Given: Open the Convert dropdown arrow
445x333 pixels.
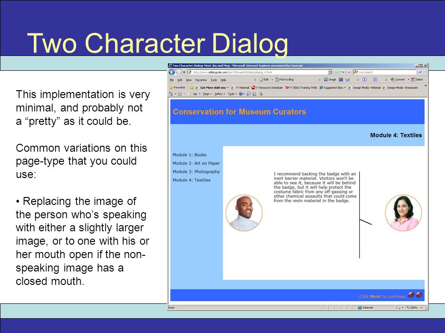Looking at the screenshot, I should (408, 80).
